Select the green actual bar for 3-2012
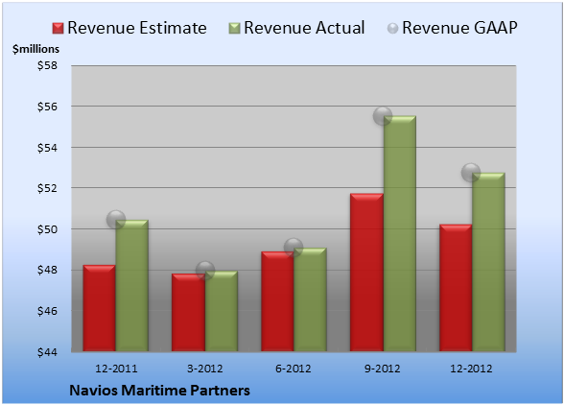This screenshot has height=405, width=564. click(222, 311)
